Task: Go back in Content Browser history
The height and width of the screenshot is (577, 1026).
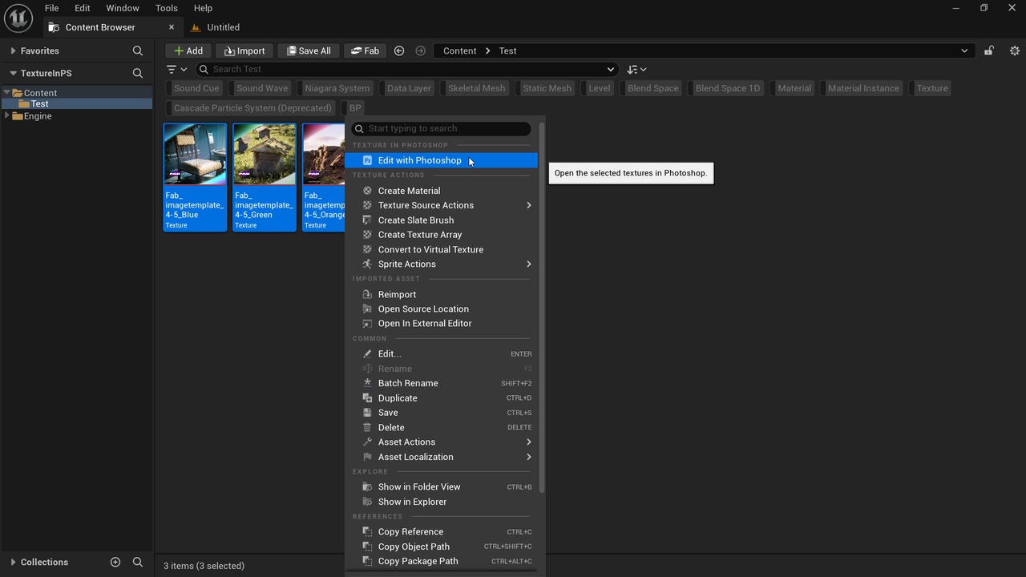Action: (399, 50)
